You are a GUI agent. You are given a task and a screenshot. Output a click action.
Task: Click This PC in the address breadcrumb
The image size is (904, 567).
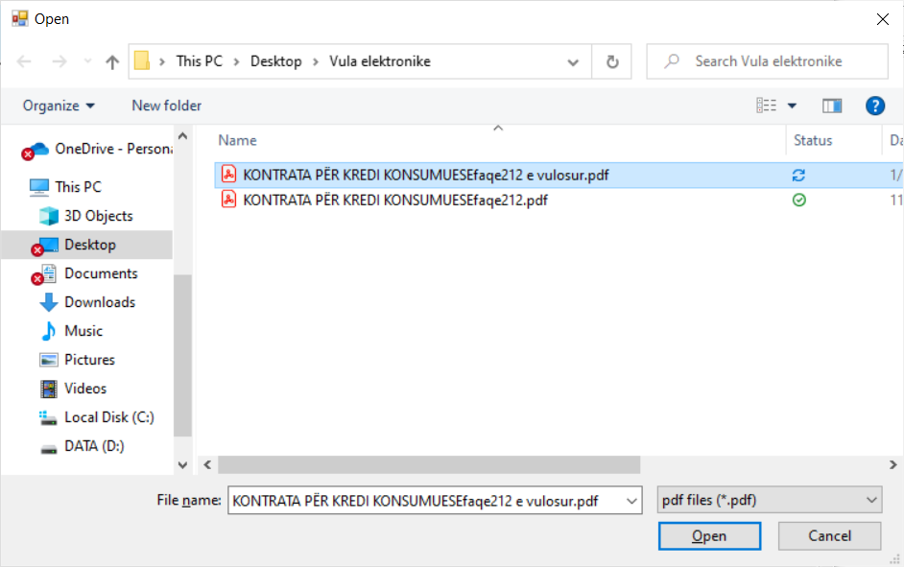pyautogui.click(x=200, y=61)
